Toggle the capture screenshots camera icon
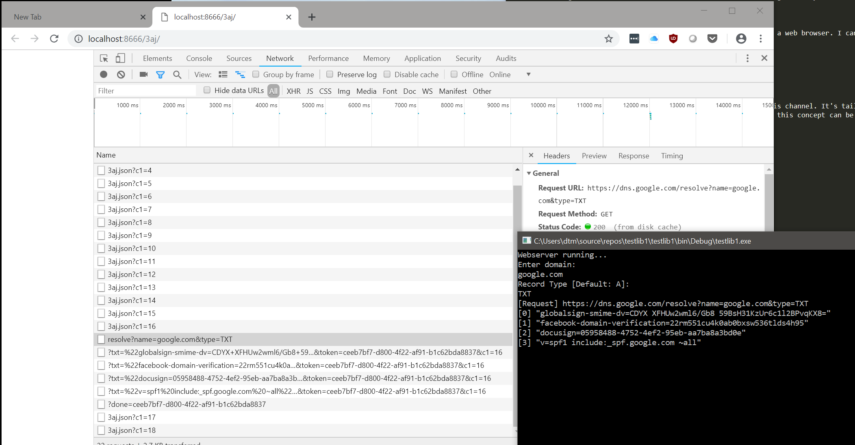The height and width of the screenshot is (445, 855). (x=143, y=74)
